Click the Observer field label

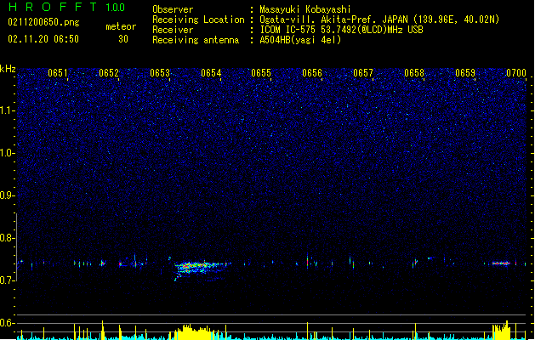(173, 9)
